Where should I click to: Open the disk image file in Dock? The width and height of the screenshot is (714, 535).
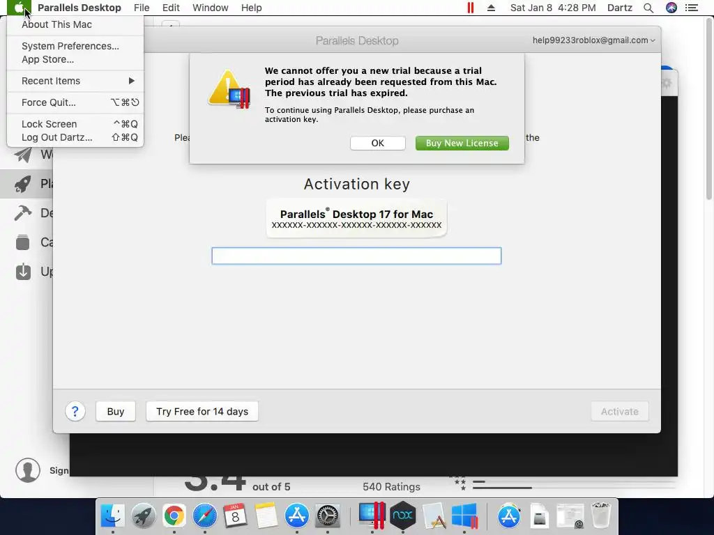coord(539,516)
